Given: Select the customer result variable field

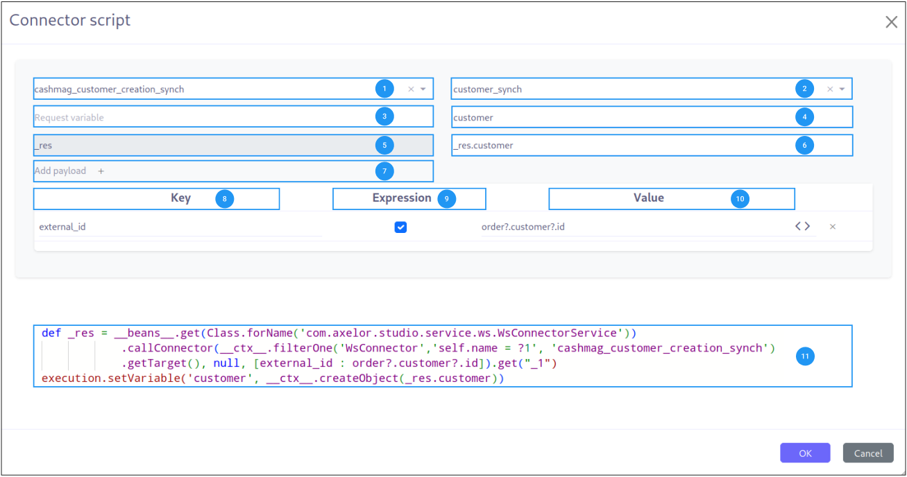Looking at the screenshot, I should pyautogui.click(x=625, y=116).
